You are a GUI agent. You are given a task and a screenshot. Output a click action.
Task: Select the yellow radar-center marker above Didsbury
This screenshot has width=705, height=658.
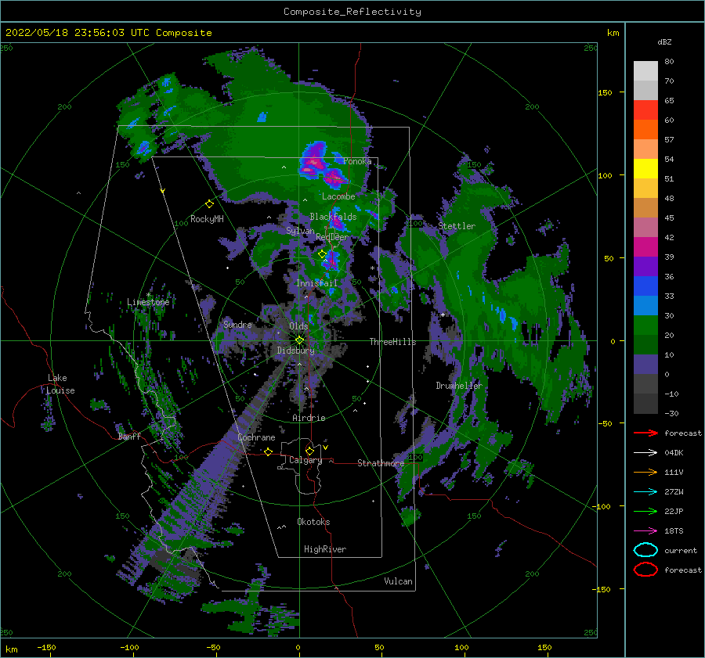coord(299,340)
